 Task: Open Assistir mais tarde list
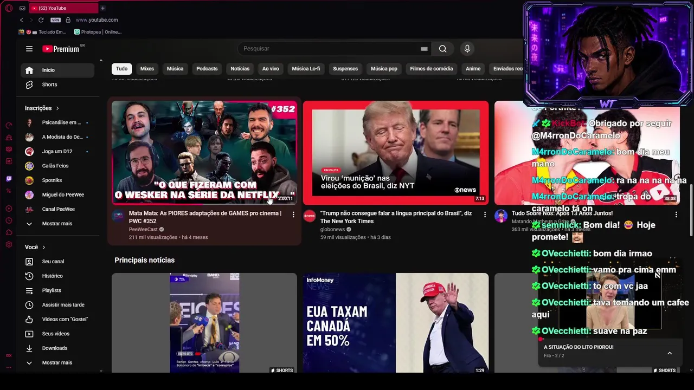click(57, 305)
